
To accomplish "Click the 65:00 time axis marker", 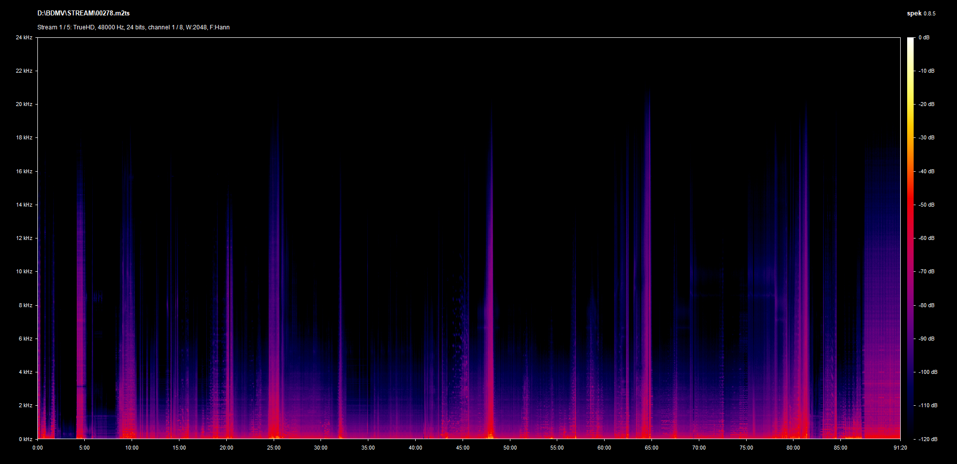I will (x=651, y=448).
